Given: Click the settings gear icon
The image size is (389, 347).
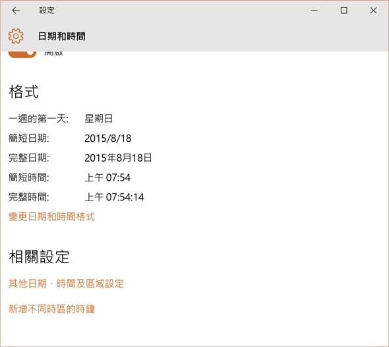Looking at the screenshot, I should coord(16,36).
